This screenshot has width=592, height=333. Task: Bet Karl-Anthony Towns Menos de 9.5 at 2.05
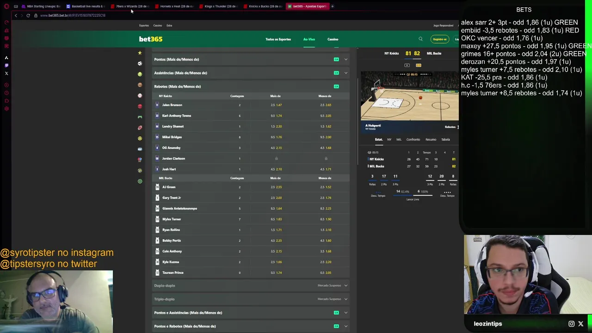(x=326, y=116)
